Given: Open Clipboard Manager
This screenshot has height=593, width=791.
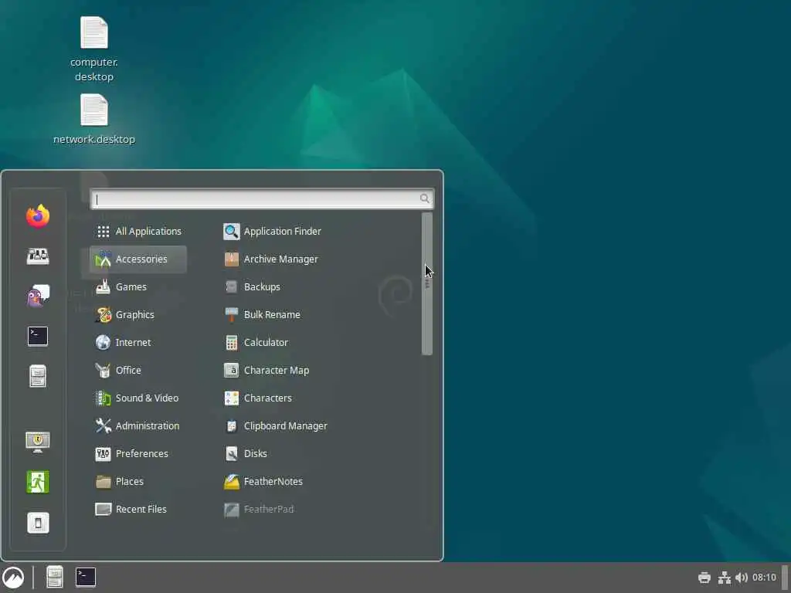Looking at the screenshot, I should coord(276,425).
